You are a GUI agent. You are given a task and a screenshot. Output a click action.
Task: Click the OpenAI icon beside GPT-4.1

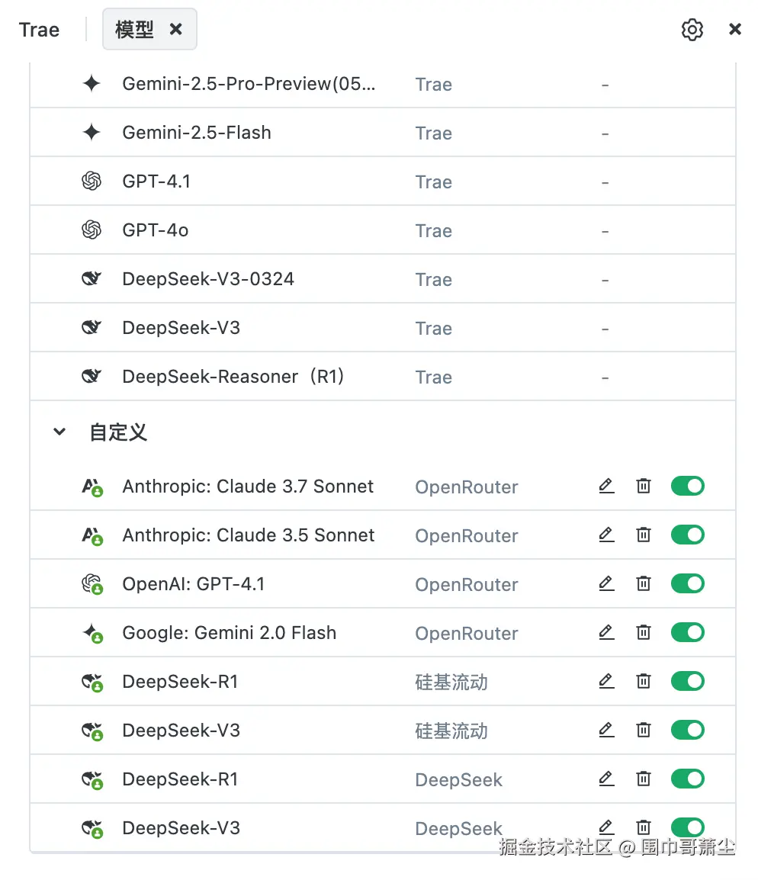91,181
